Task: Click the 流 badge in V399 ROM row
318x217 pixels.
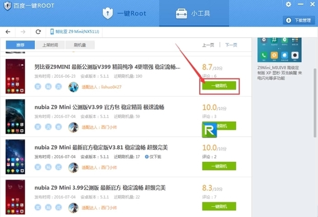Action: click(x=58, y=86)
